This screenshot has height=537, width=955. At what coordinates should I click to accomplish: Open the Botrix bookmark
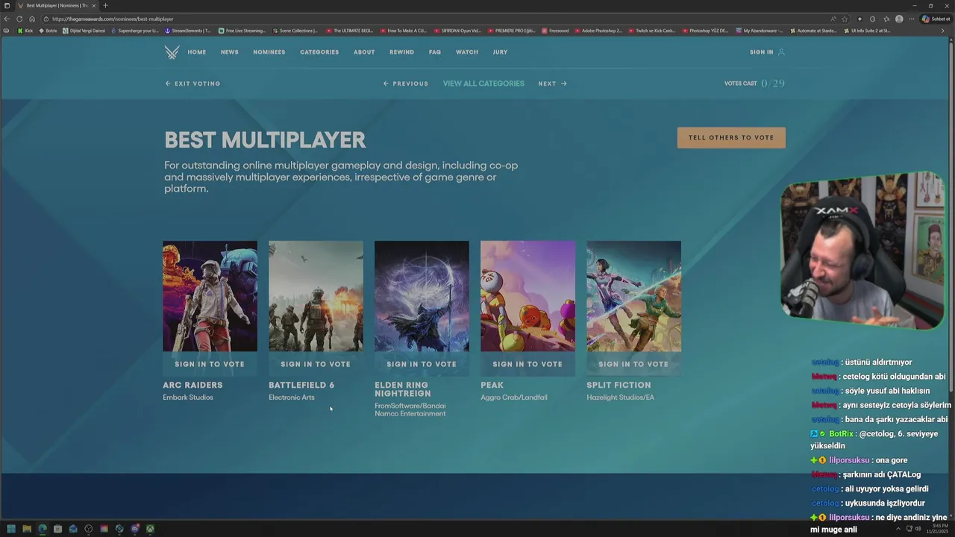pos(48,31)
